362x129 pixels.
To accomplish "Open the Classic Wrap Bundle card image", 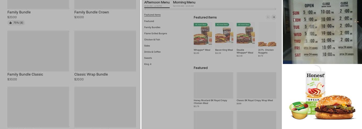I will tap(105, 51).
